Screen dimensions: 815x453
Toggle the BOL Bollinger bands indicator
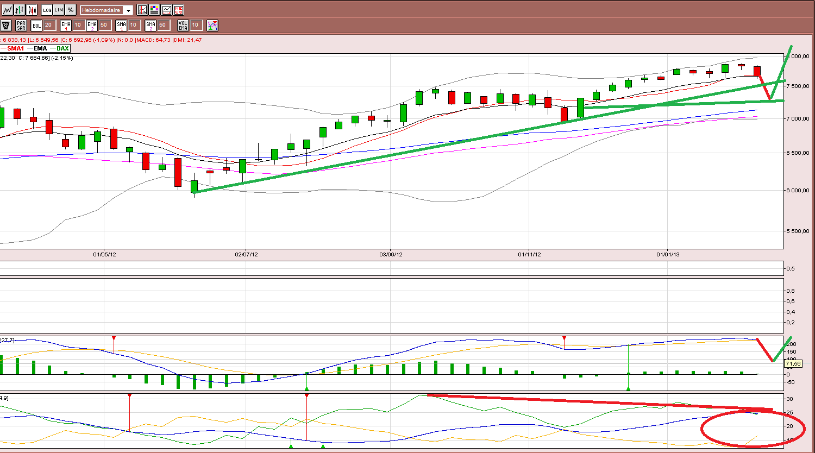point(36,25)
